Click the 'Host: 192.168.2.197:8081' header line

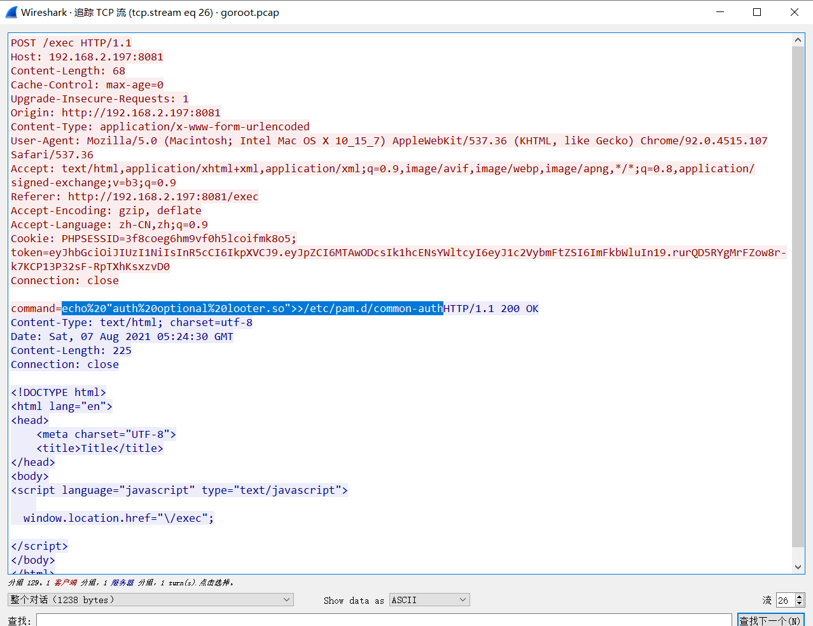tap(87, 57)
